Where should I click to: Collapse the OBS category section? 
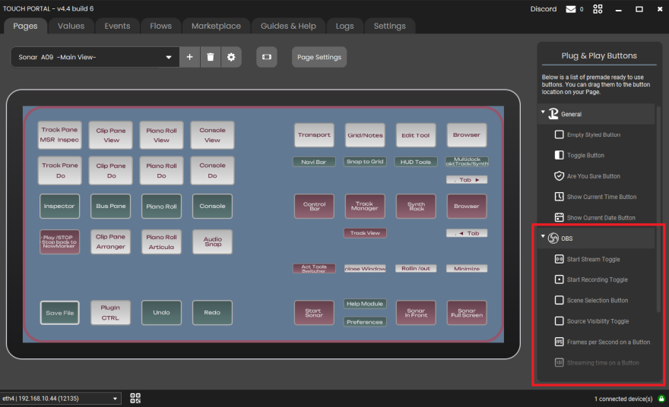coord(544,238)
